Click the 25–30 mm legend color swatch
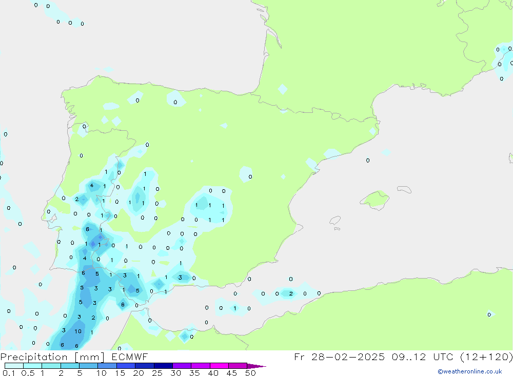The image size is (513, 376). 163,366
